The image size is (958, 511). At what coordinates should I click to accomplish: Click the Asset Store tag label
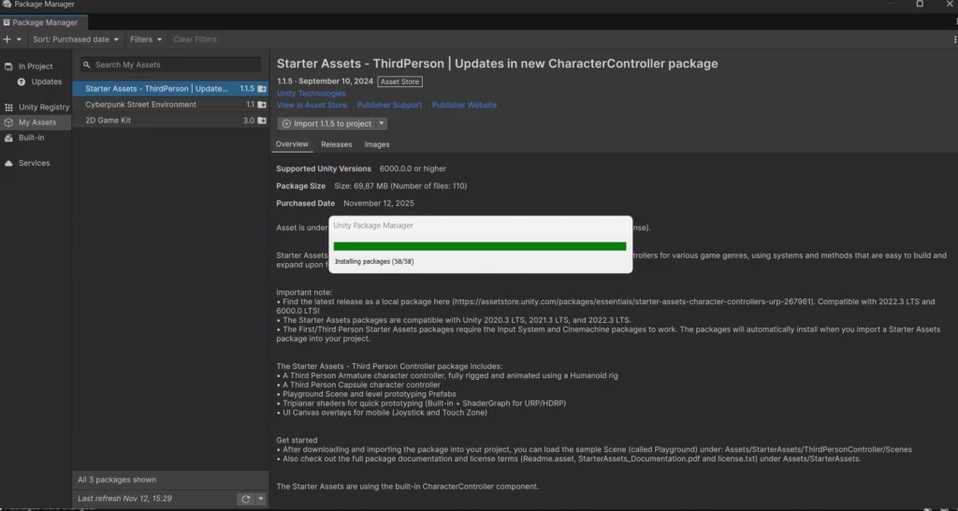pyautogui.click(x=400, y=81)
